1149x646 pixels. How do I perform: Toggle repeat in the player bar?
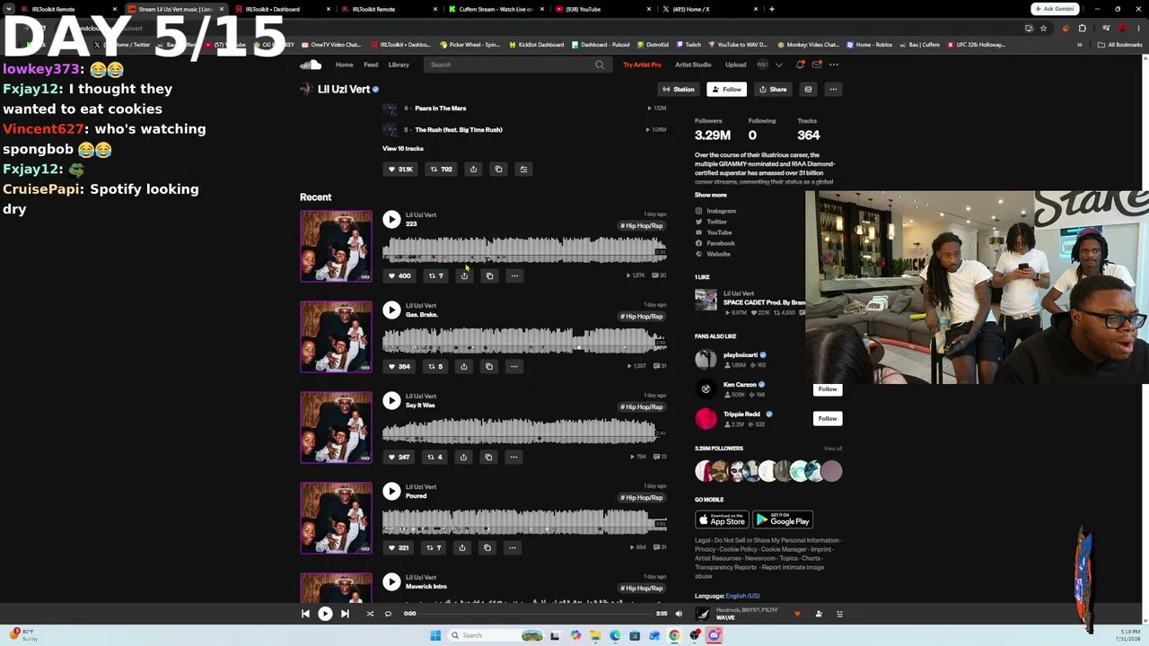click(x=388, y=614)
